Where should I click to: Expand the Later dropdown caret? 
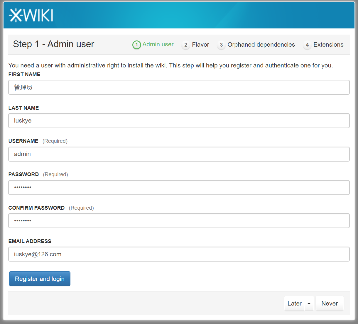pyautogui.click(x=309, y=303)
